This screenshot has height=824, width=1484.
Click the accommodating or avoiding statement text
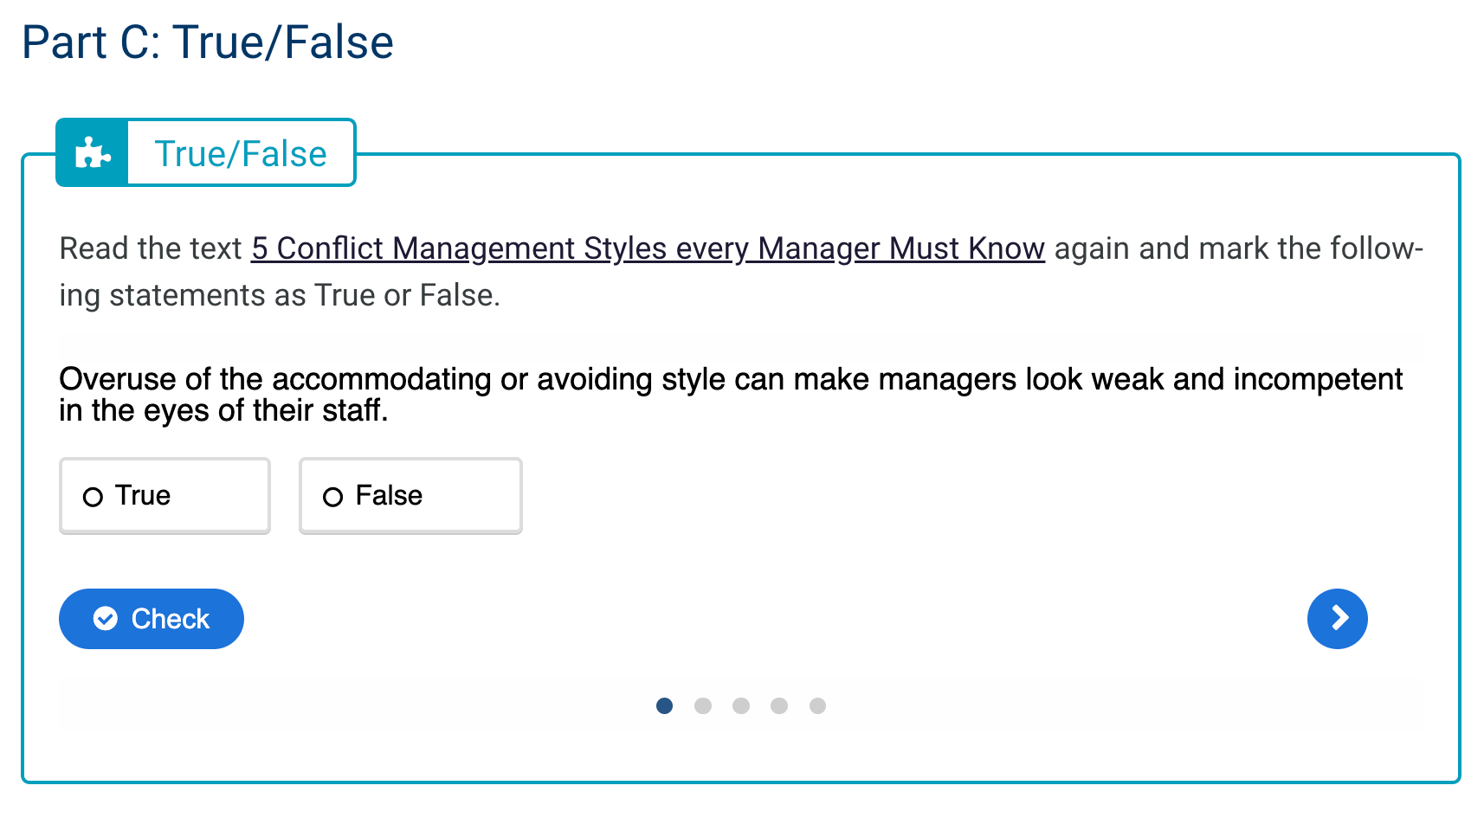[731, 395]
